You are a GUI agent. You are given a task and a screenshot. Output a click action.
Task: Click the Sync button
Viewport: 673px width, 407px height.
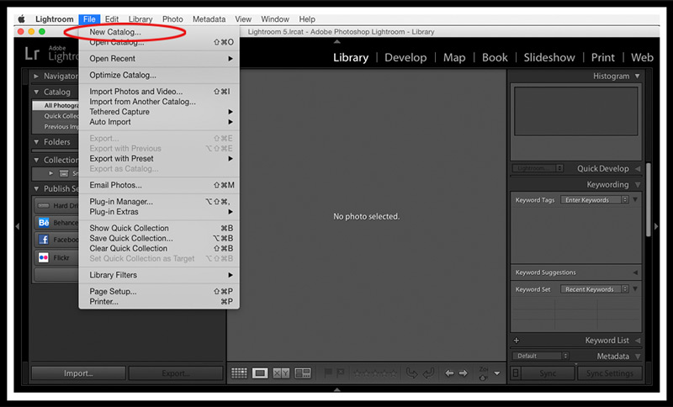(x=548, y=373)
